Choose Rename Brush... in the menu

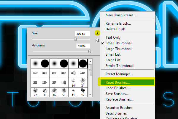(118, 24)
